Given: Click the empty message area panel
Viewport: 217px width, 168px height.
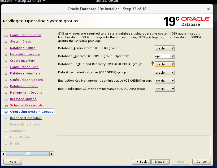Looking at the screenshot, I should point(133,146).
